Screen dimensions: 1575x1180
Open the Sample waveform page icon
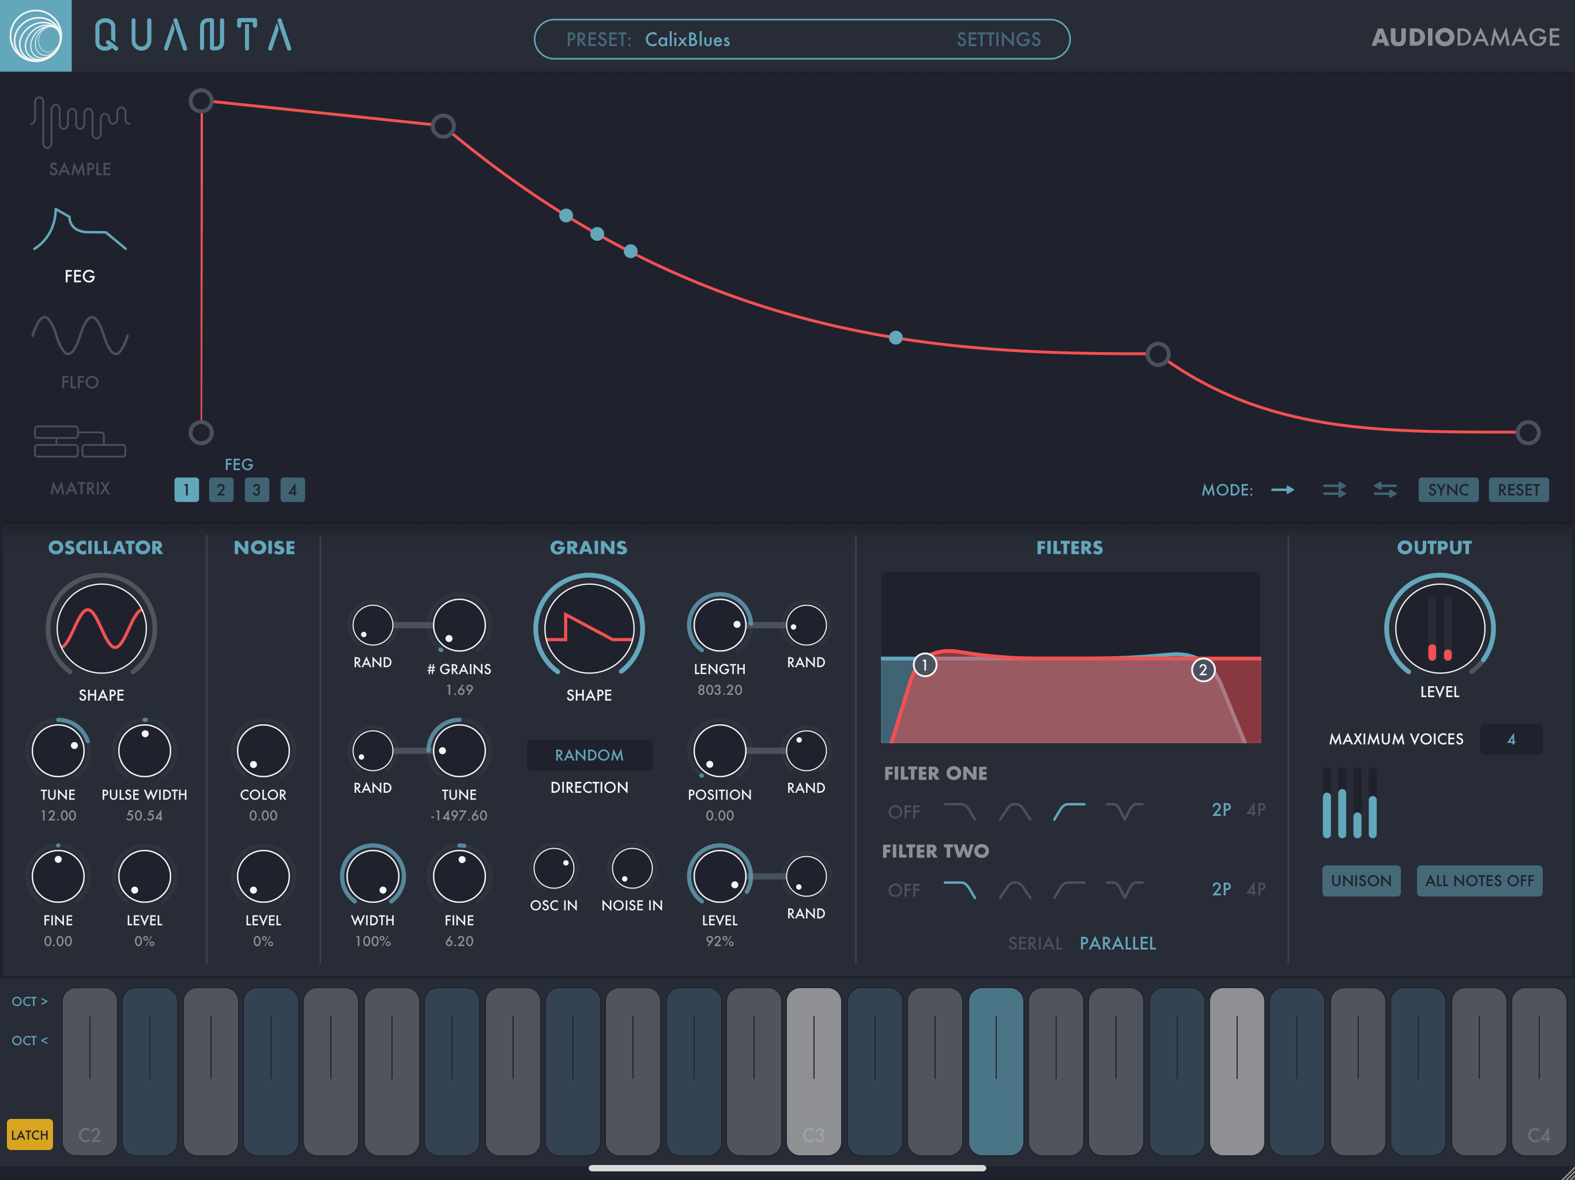(80, 122)
